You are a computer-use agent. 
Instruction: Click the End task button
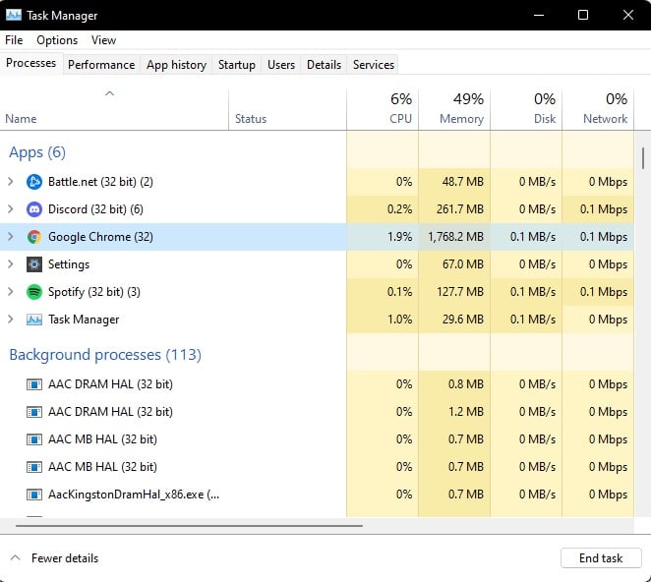point(601,558)
